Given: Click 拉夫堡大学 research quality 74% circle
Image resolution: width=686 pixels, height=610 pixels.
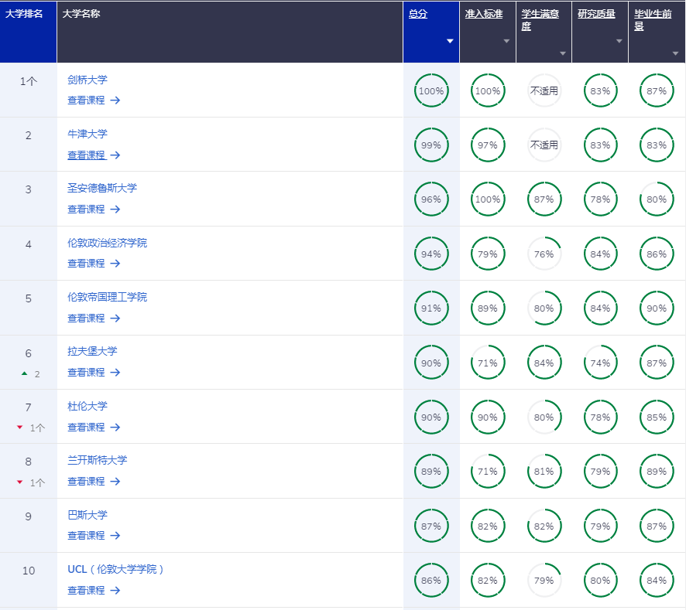Looking at the screenshot, I should point(600,363).
